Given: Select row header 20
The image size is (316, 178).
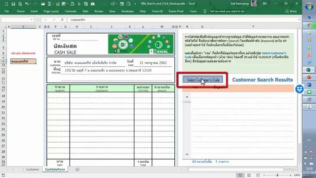Looking at the screenshot, I should 3,107.
